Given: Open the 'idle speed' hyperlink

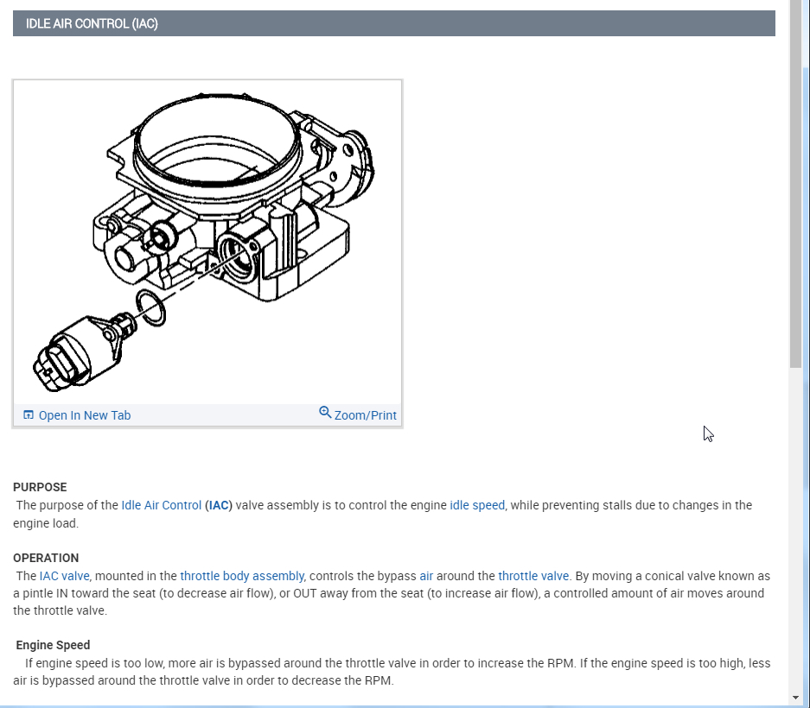Looking at the screenshot, I should point(477,505).
